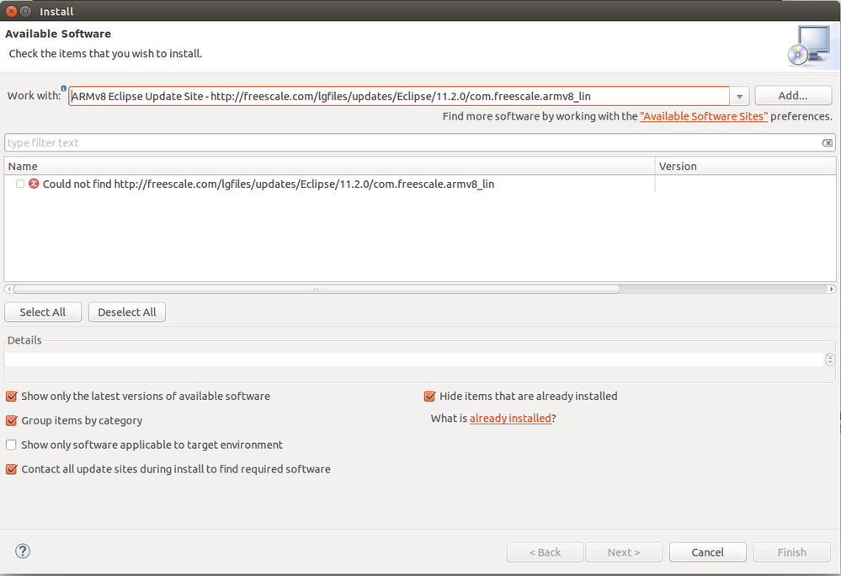Uncheck Group items by category
Viewport: 841px width, 576px height.
pos(11,420)
